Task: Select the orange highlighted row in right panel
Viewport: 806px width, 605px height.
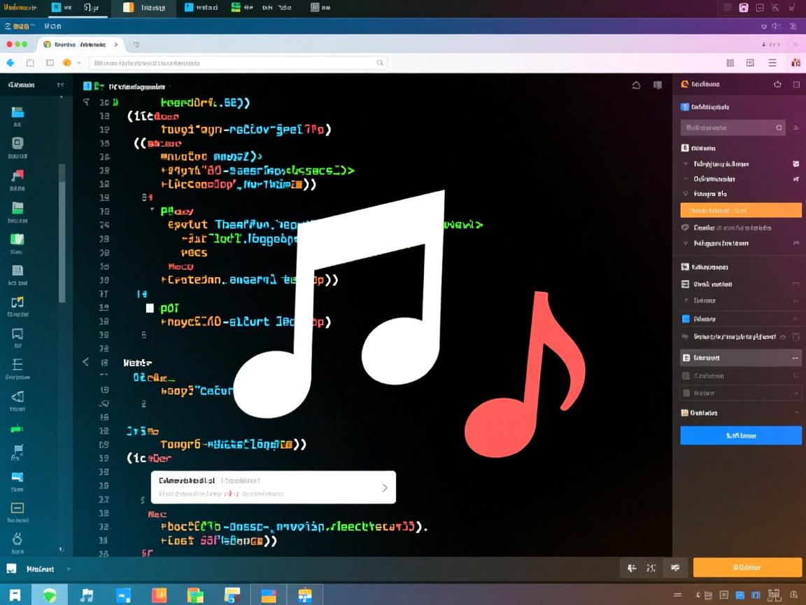Action: 741,210
